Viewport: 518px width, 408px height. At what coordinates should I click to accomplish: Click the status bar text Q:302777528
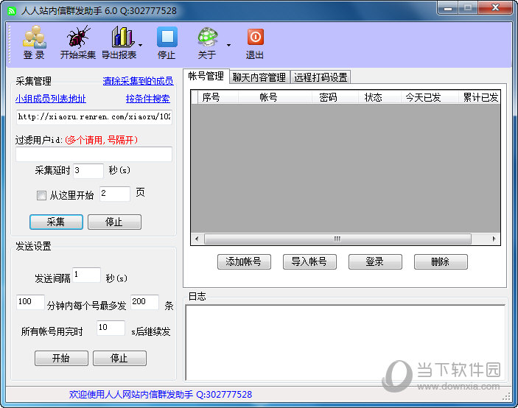[x=224, y=395]
